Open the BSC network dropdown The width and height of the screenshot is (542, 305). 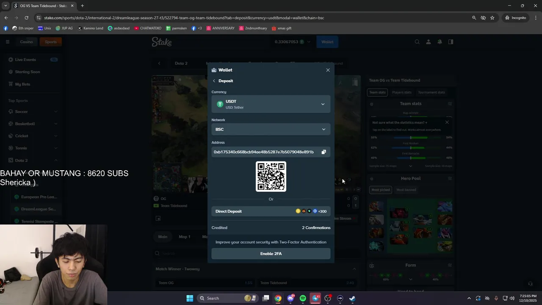tap(271, 129)
